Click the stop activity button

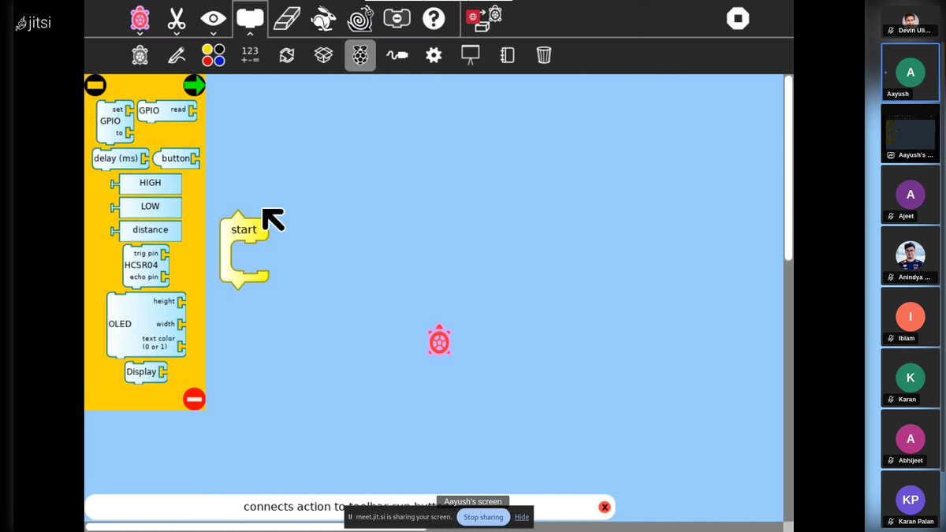738,18
